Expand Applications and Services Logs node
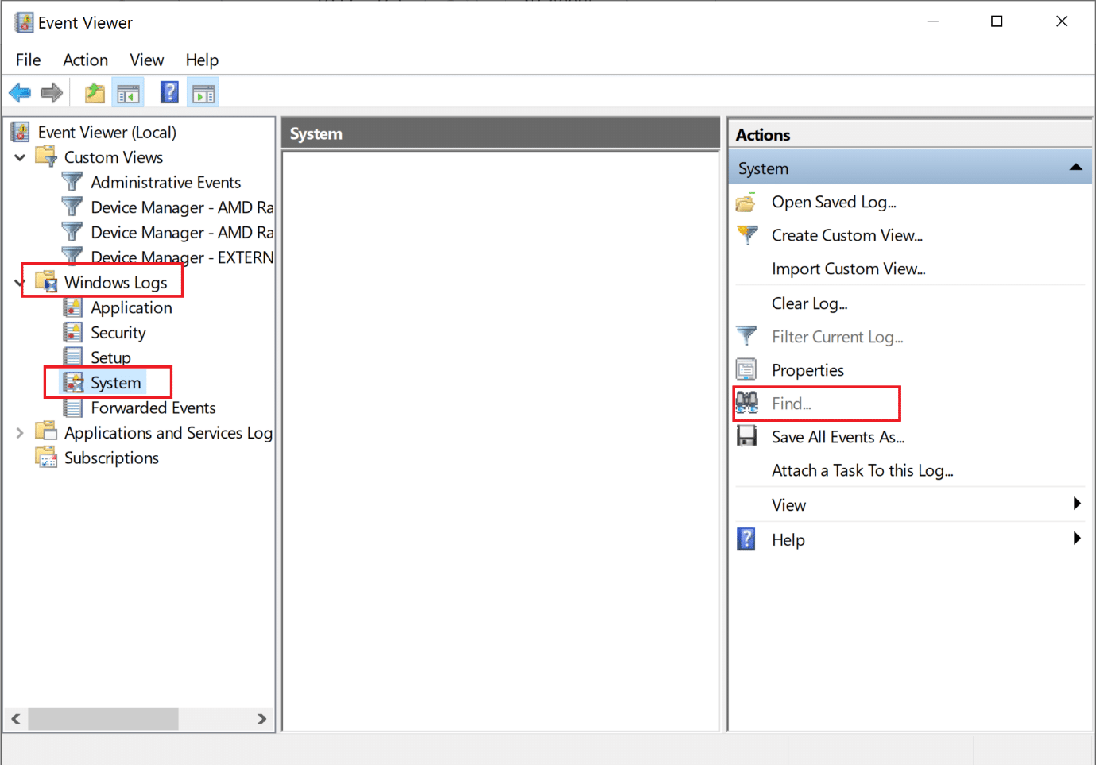 point(20,433)
